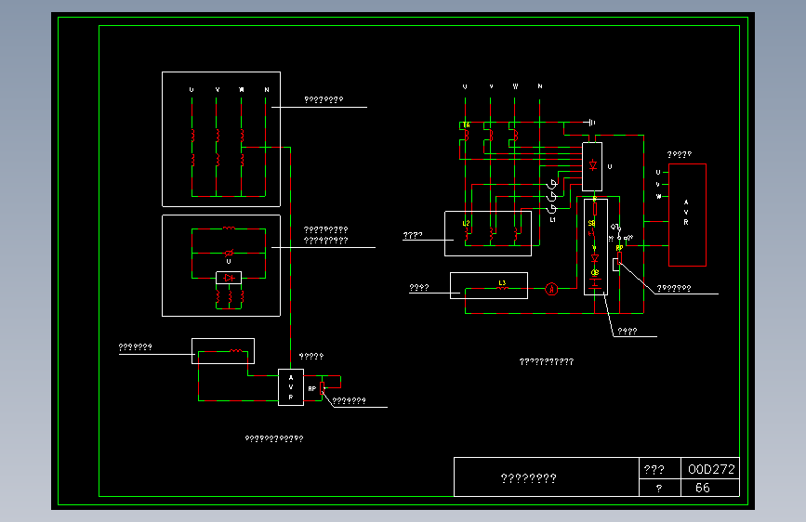Click the W terminal label on red AVR
This screenshot has height=522, width=806.
pos(658,196)
